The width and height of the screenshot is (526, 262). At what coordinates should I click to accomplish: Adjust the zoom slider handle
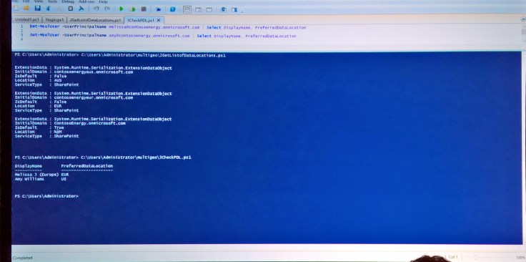click(476, 257)
